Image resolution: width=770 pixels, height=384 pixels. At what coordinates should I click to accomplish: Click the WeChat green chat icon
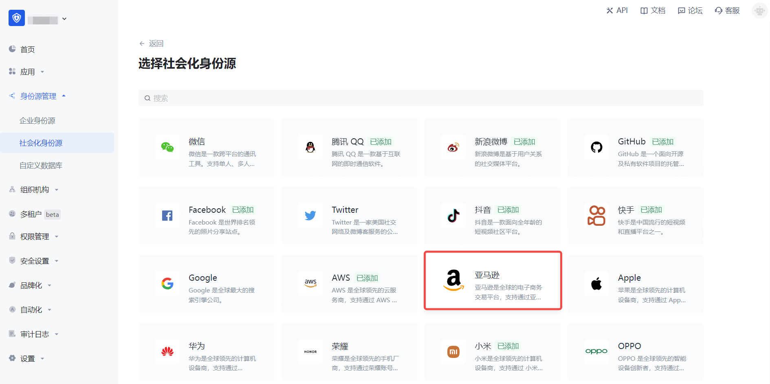click(167, 147)
